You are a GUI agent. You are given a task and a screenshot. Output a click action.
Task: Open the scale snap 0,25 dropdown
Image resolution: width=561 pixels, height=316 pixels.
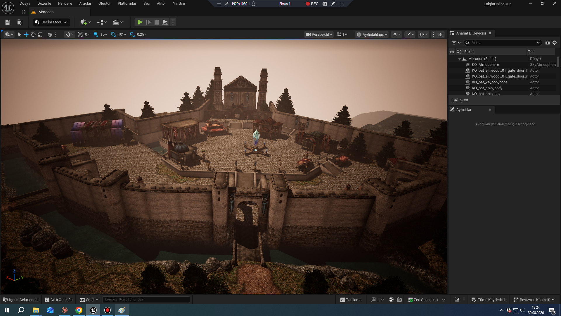click(x=142, y=35)
